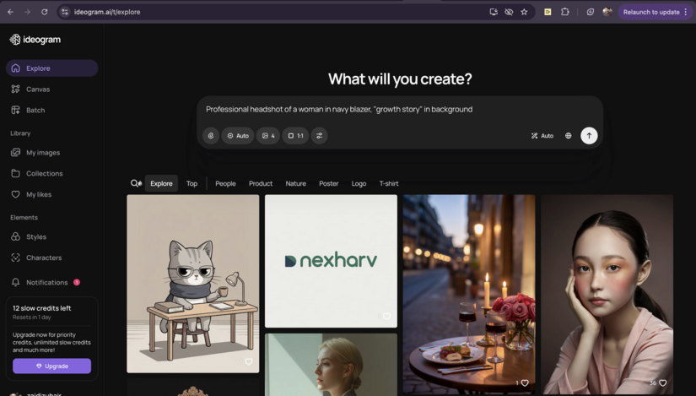Open the browser profile avatar
The width and height of the screenshot is (696, 396).
(x=607, y=12)
